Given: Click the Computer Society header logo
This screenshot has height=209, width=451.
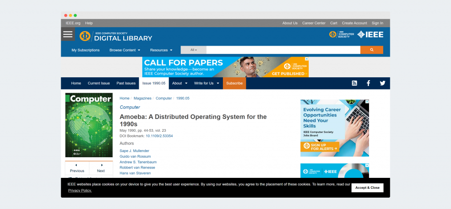Looking at the screenshot, I should (x=341, y=35).
